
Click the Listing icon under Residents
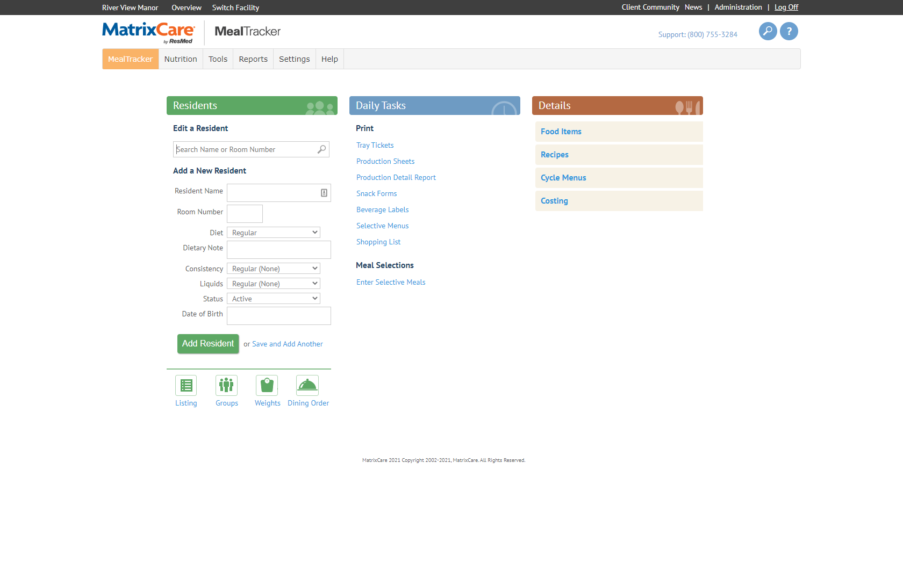pos(186,385)
